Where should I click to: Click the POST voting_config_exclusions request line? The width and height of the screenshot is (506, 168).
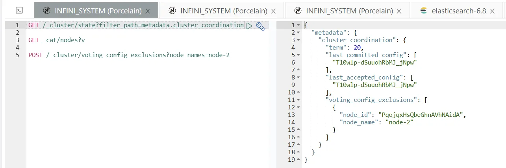tap(129, 55)
